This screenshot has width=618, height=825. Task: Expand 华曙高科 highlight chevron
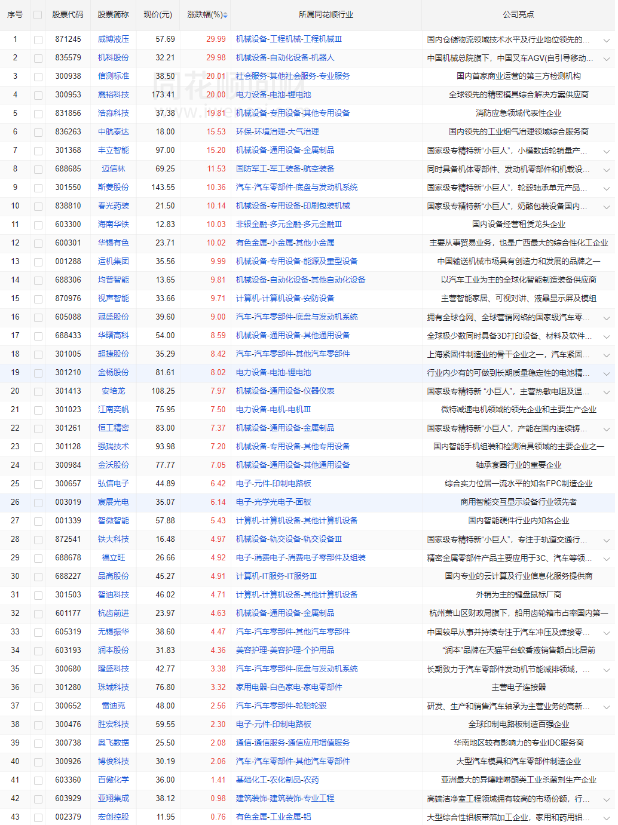(x=606, y=336)
